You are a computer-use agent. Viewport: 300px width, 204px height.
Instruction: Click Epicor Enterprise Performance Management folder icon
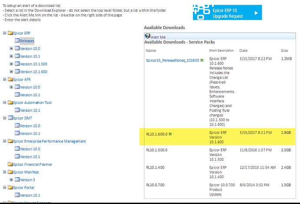(10, 141)
